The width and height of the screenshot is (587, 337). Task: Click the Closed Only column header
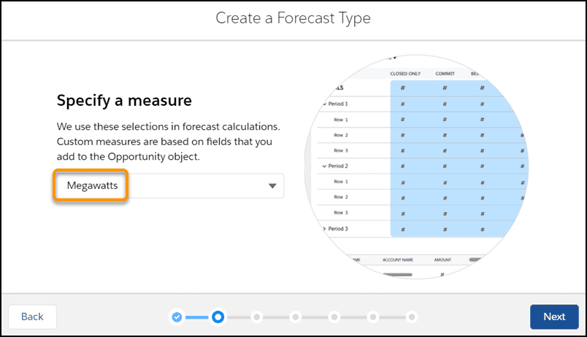405,74
